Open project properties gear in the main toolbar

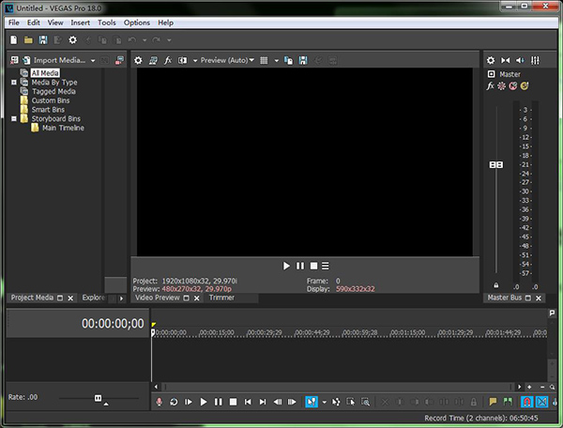click(72, 39)
